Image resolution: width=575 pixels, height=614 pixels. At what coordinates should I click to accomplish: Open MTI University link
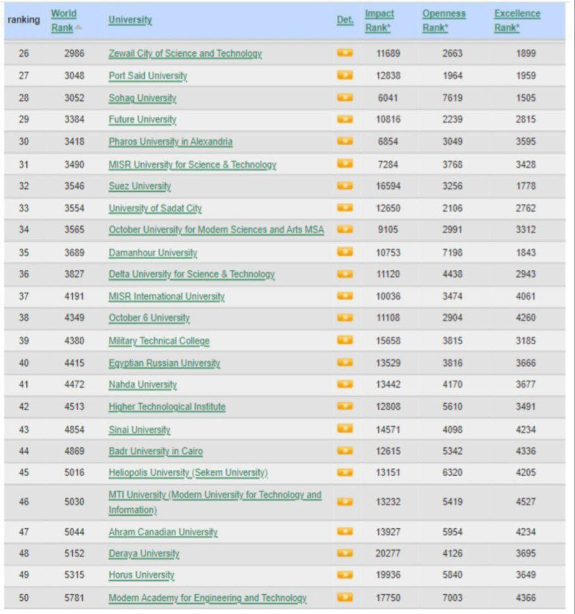[x=215, y=502]
